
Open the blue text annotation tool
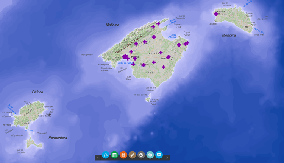(x=159, y=155)
